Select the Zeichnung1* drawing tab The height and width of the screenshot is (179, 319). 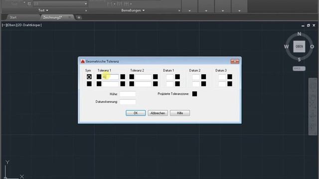point(52,17)
